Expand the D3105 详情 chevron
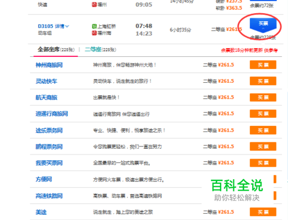The width and height of the screenshot is (288, 220). [67, 26]
